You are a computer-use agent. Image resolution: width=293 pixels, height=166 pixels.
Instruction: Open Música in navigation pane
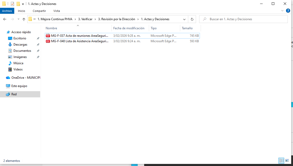18,63
